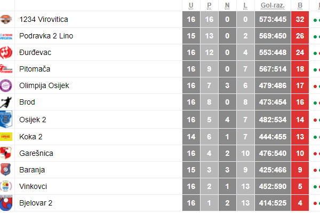The image size is (320, 213).
Task: Click the yellow Koka 2 logo
Action: pyautogui.click(x=6, y=137)
